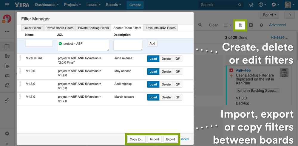Open the Dashboards dropdown menu

click(x=47, y=5)
